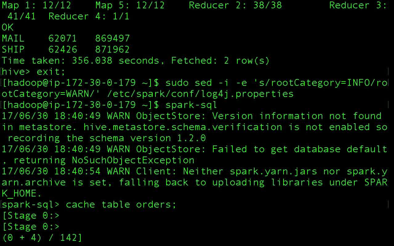This screenshot has height=246, width=394.
Task: Click the "cache table orders;" command
Action: pyautogui.click(x=121, y=204)
